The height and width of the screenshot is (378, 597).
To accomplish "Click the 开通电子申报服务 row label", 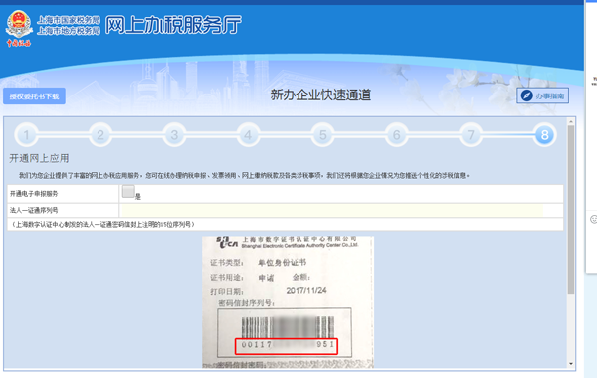I will (34, 194).
